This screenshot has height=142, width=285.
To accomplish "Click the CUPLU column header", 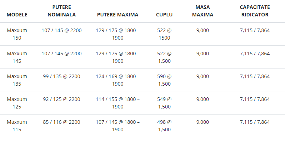I will [164, 15].
